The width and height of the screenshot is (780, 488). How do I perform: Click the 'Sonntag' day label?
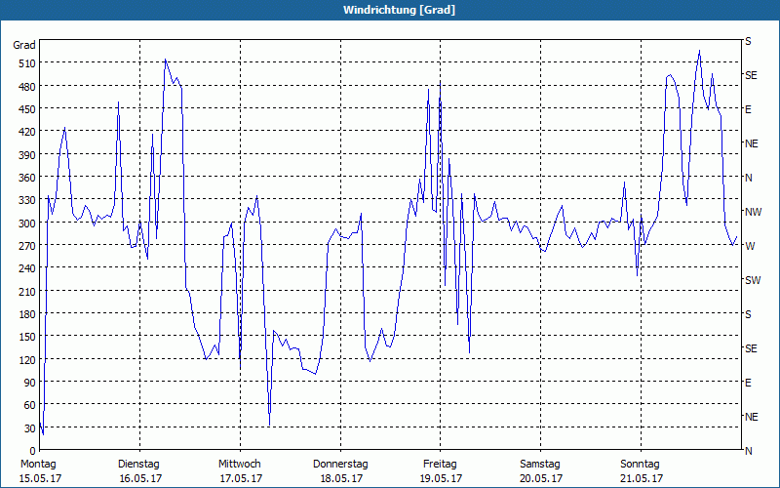(x=640, y=465)
